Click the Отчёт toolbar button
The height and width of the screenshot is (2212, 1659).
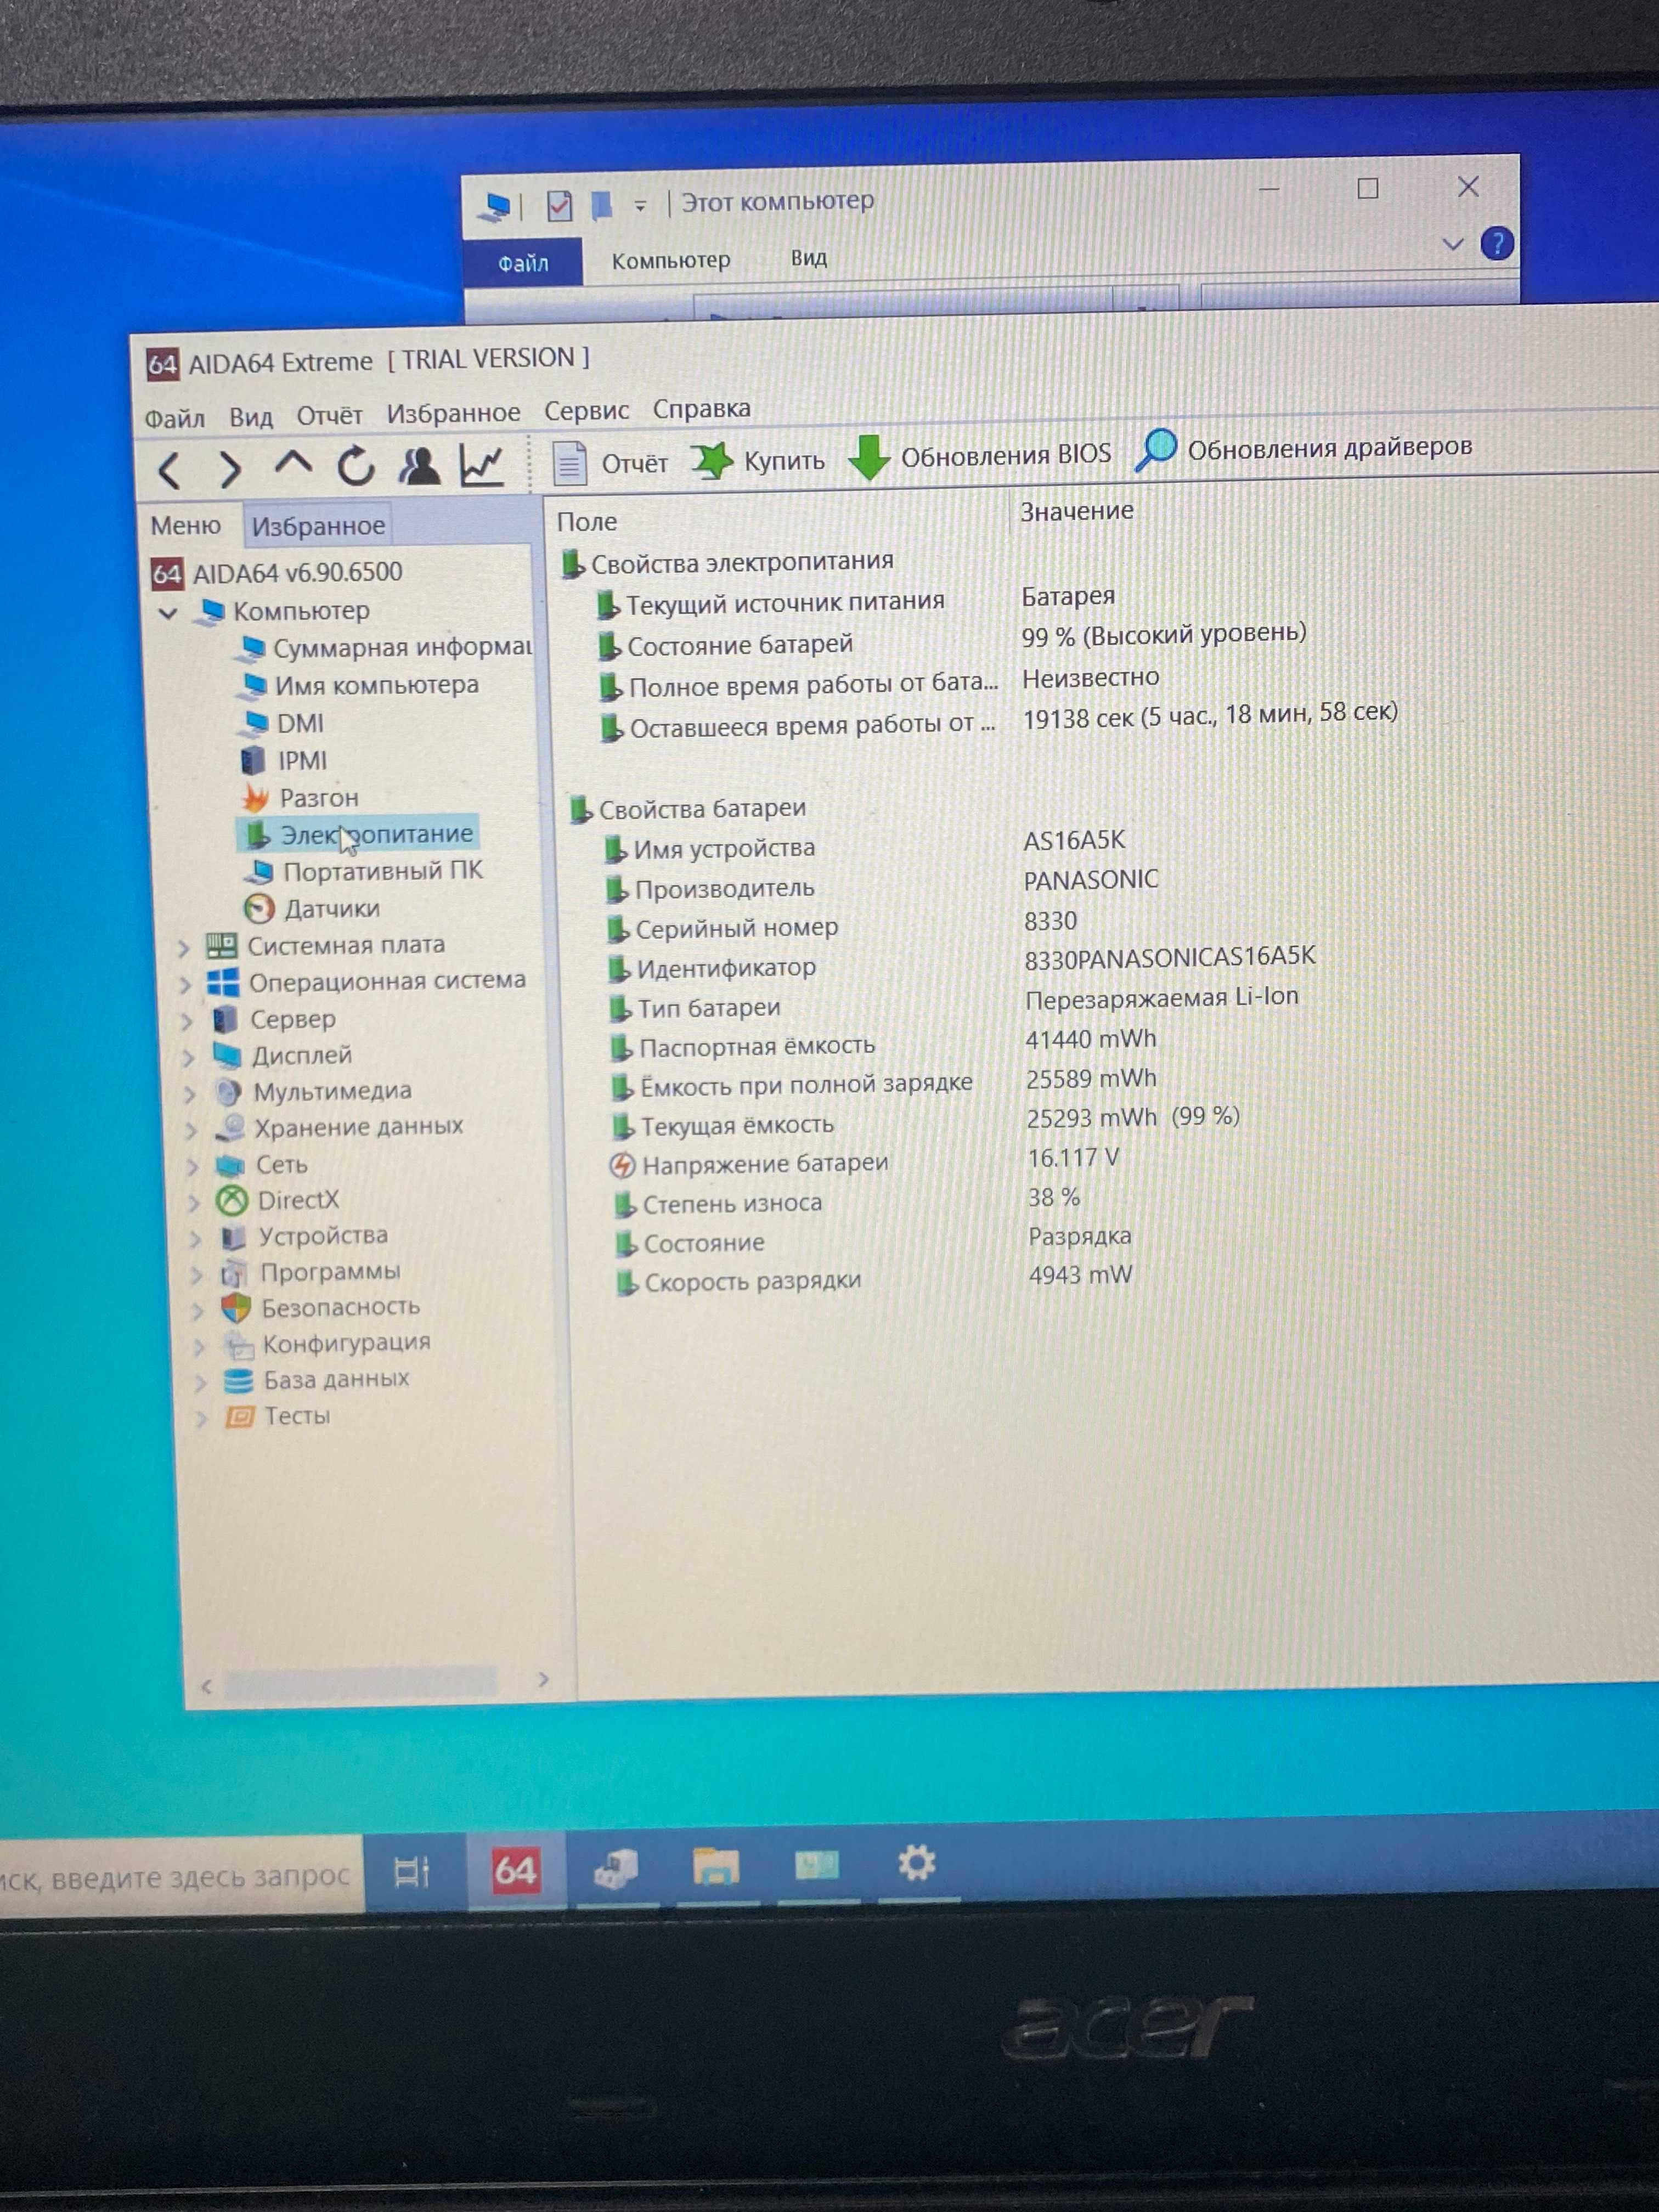(x=610, y=463)
